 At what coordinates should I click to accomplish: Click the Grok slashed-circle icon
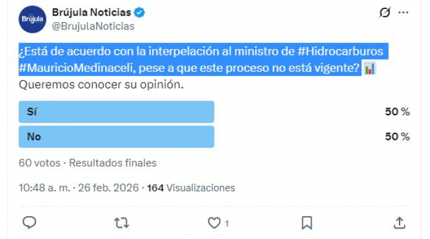point(385,13)
